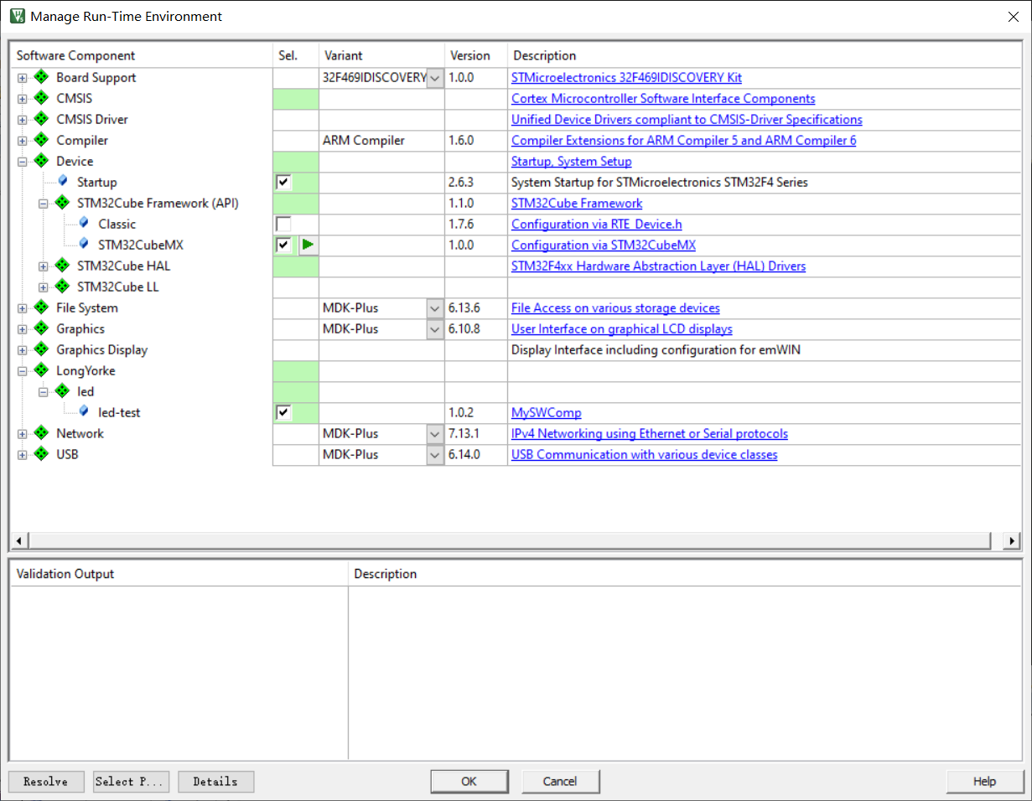
Task: Click the Software Component column header
Action: 143,55
